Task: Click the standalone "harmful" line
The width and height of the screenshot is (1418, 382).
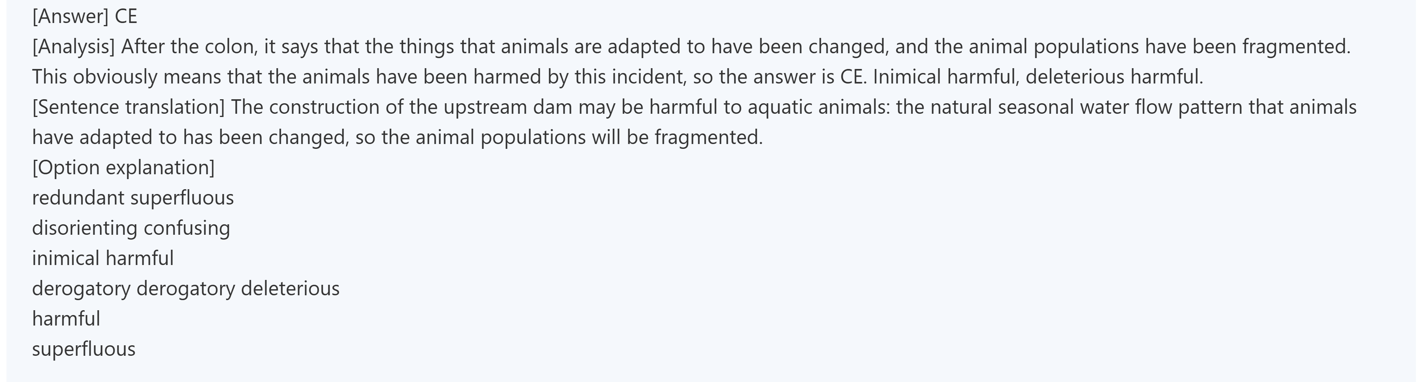Action: pyautogui.click(x=66, y=319)
